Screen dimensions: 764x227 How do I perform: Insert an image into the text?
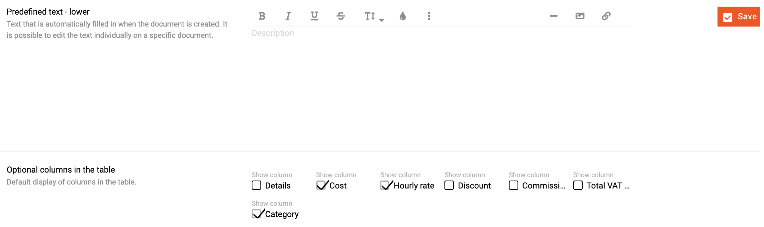(580, 16)
